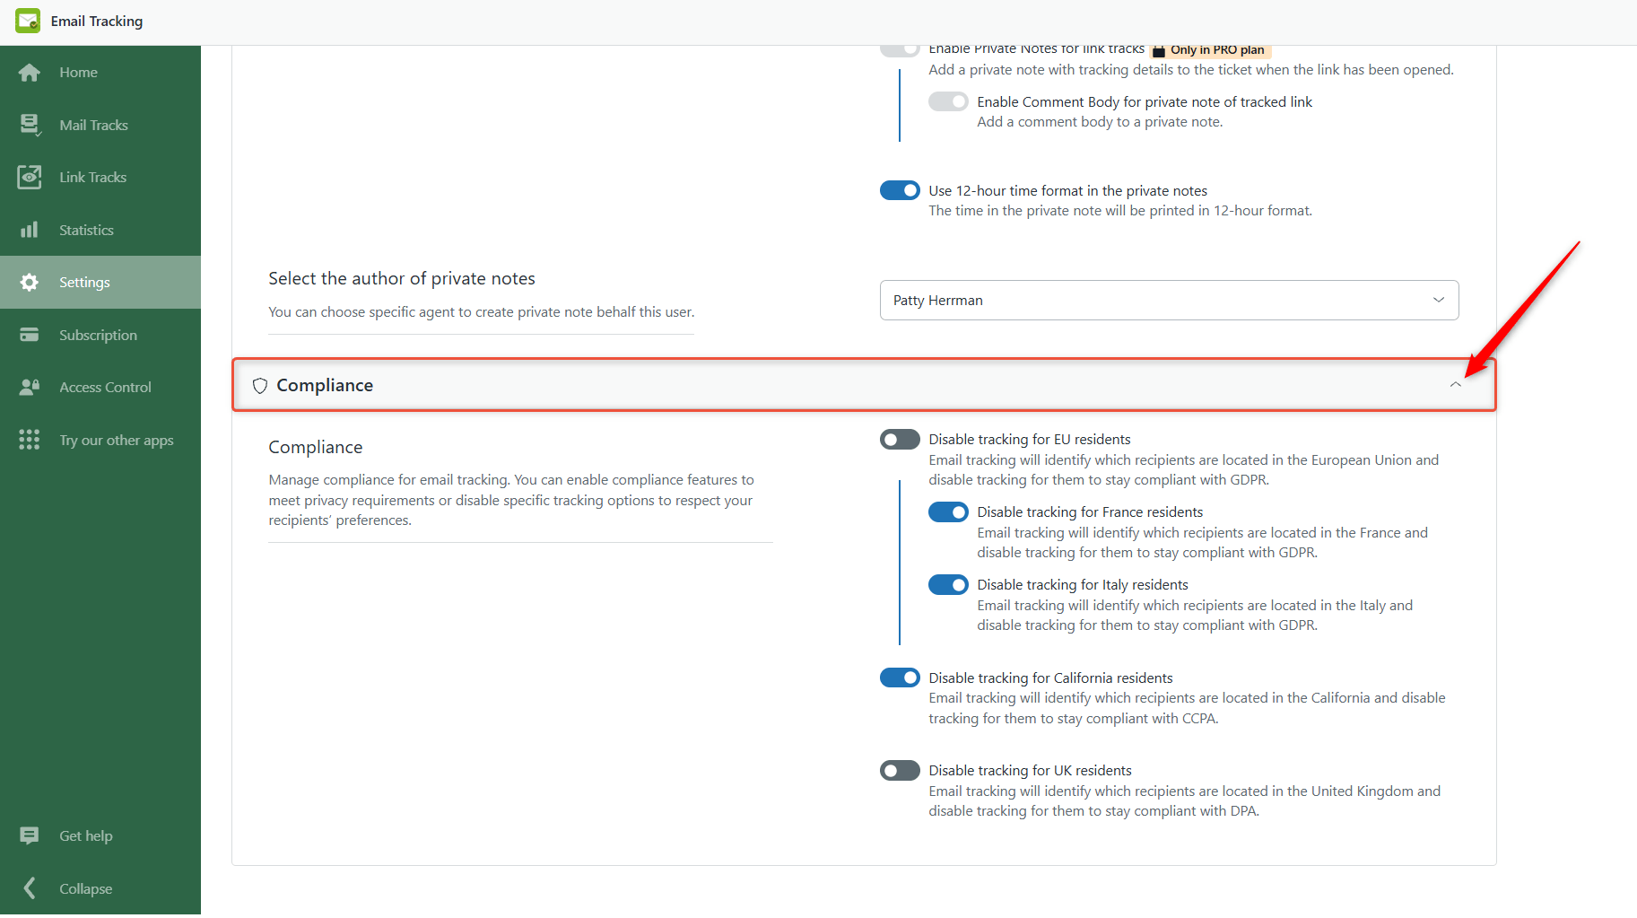The image size is (1637, 918).
Task: Toggle Enable Comment Body for tracked link
Action: point(948,101)
